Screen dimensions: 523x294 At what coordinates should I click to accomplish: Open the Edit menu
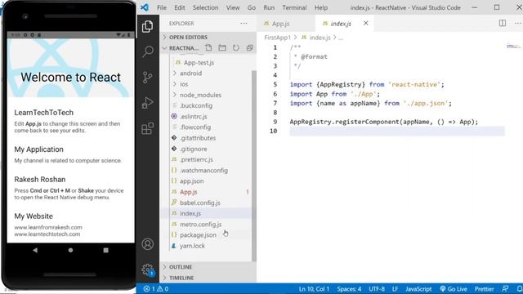pyautogui.click(x=180, y=7)
